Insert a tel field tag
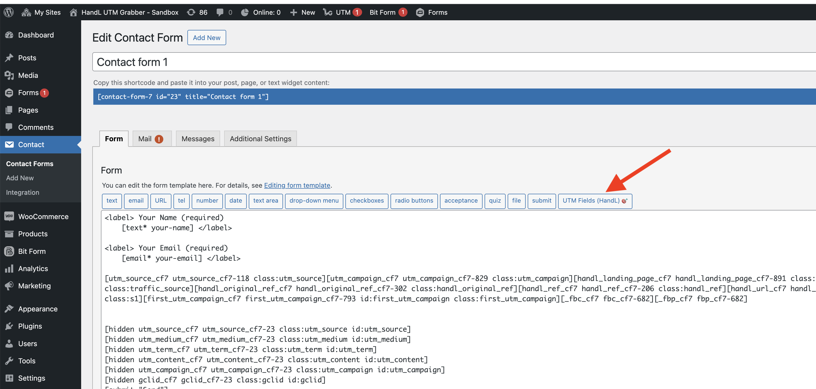 click(x=182, y=201)
